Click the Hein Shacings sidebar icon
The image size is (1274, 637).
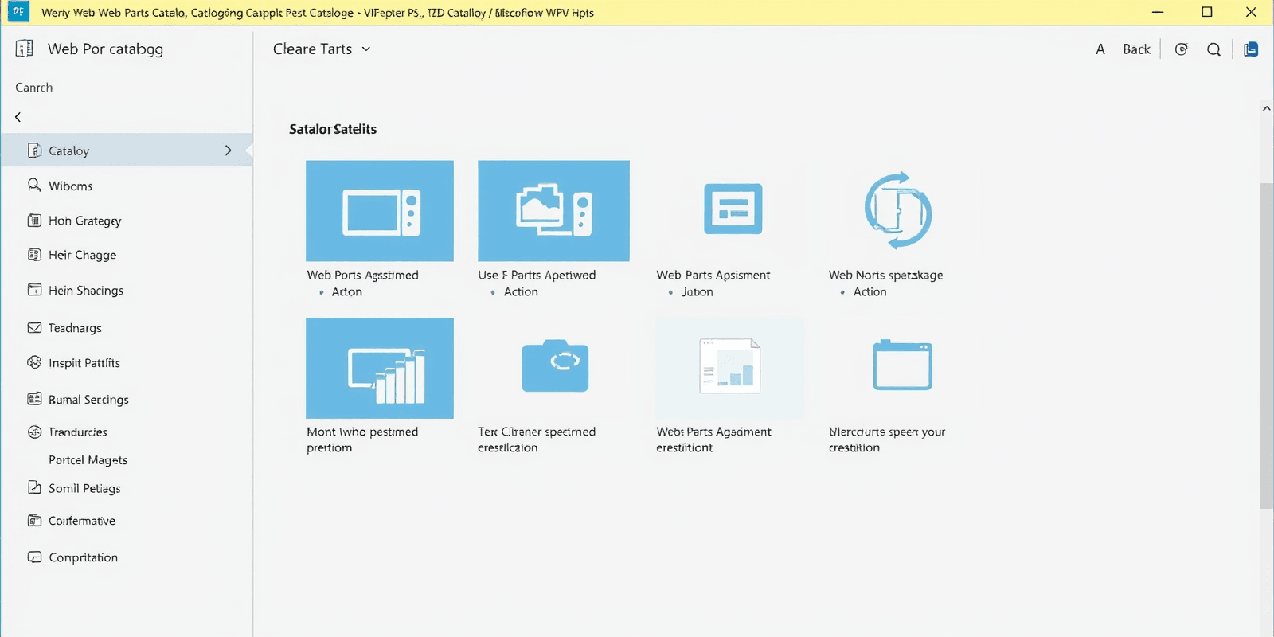34,290
